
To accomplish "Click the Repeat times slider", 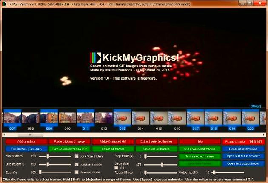I will pos(160,172).
